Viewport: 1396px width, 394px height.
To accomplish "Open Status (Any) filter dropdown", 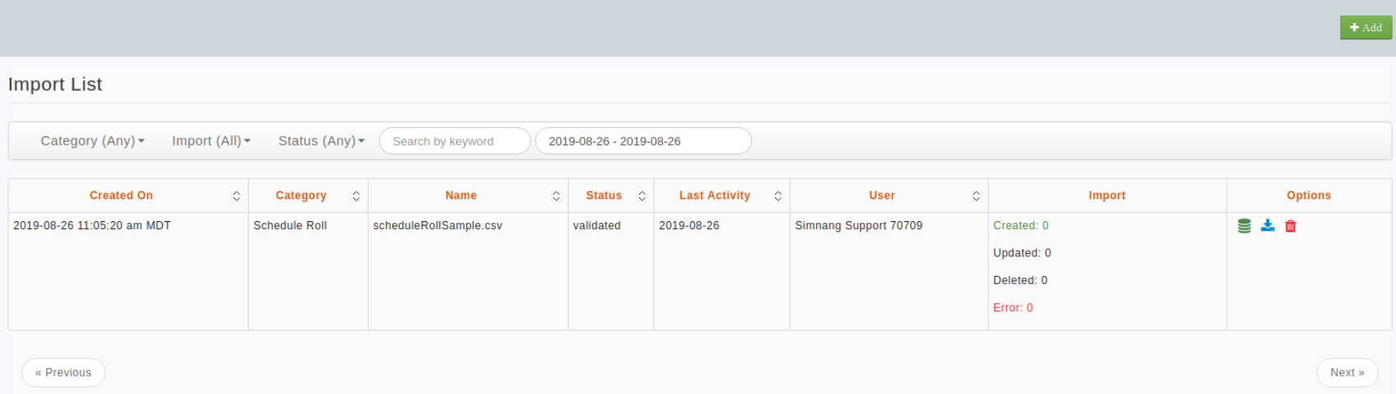I will pyautogui.click(x=321, y=141).
